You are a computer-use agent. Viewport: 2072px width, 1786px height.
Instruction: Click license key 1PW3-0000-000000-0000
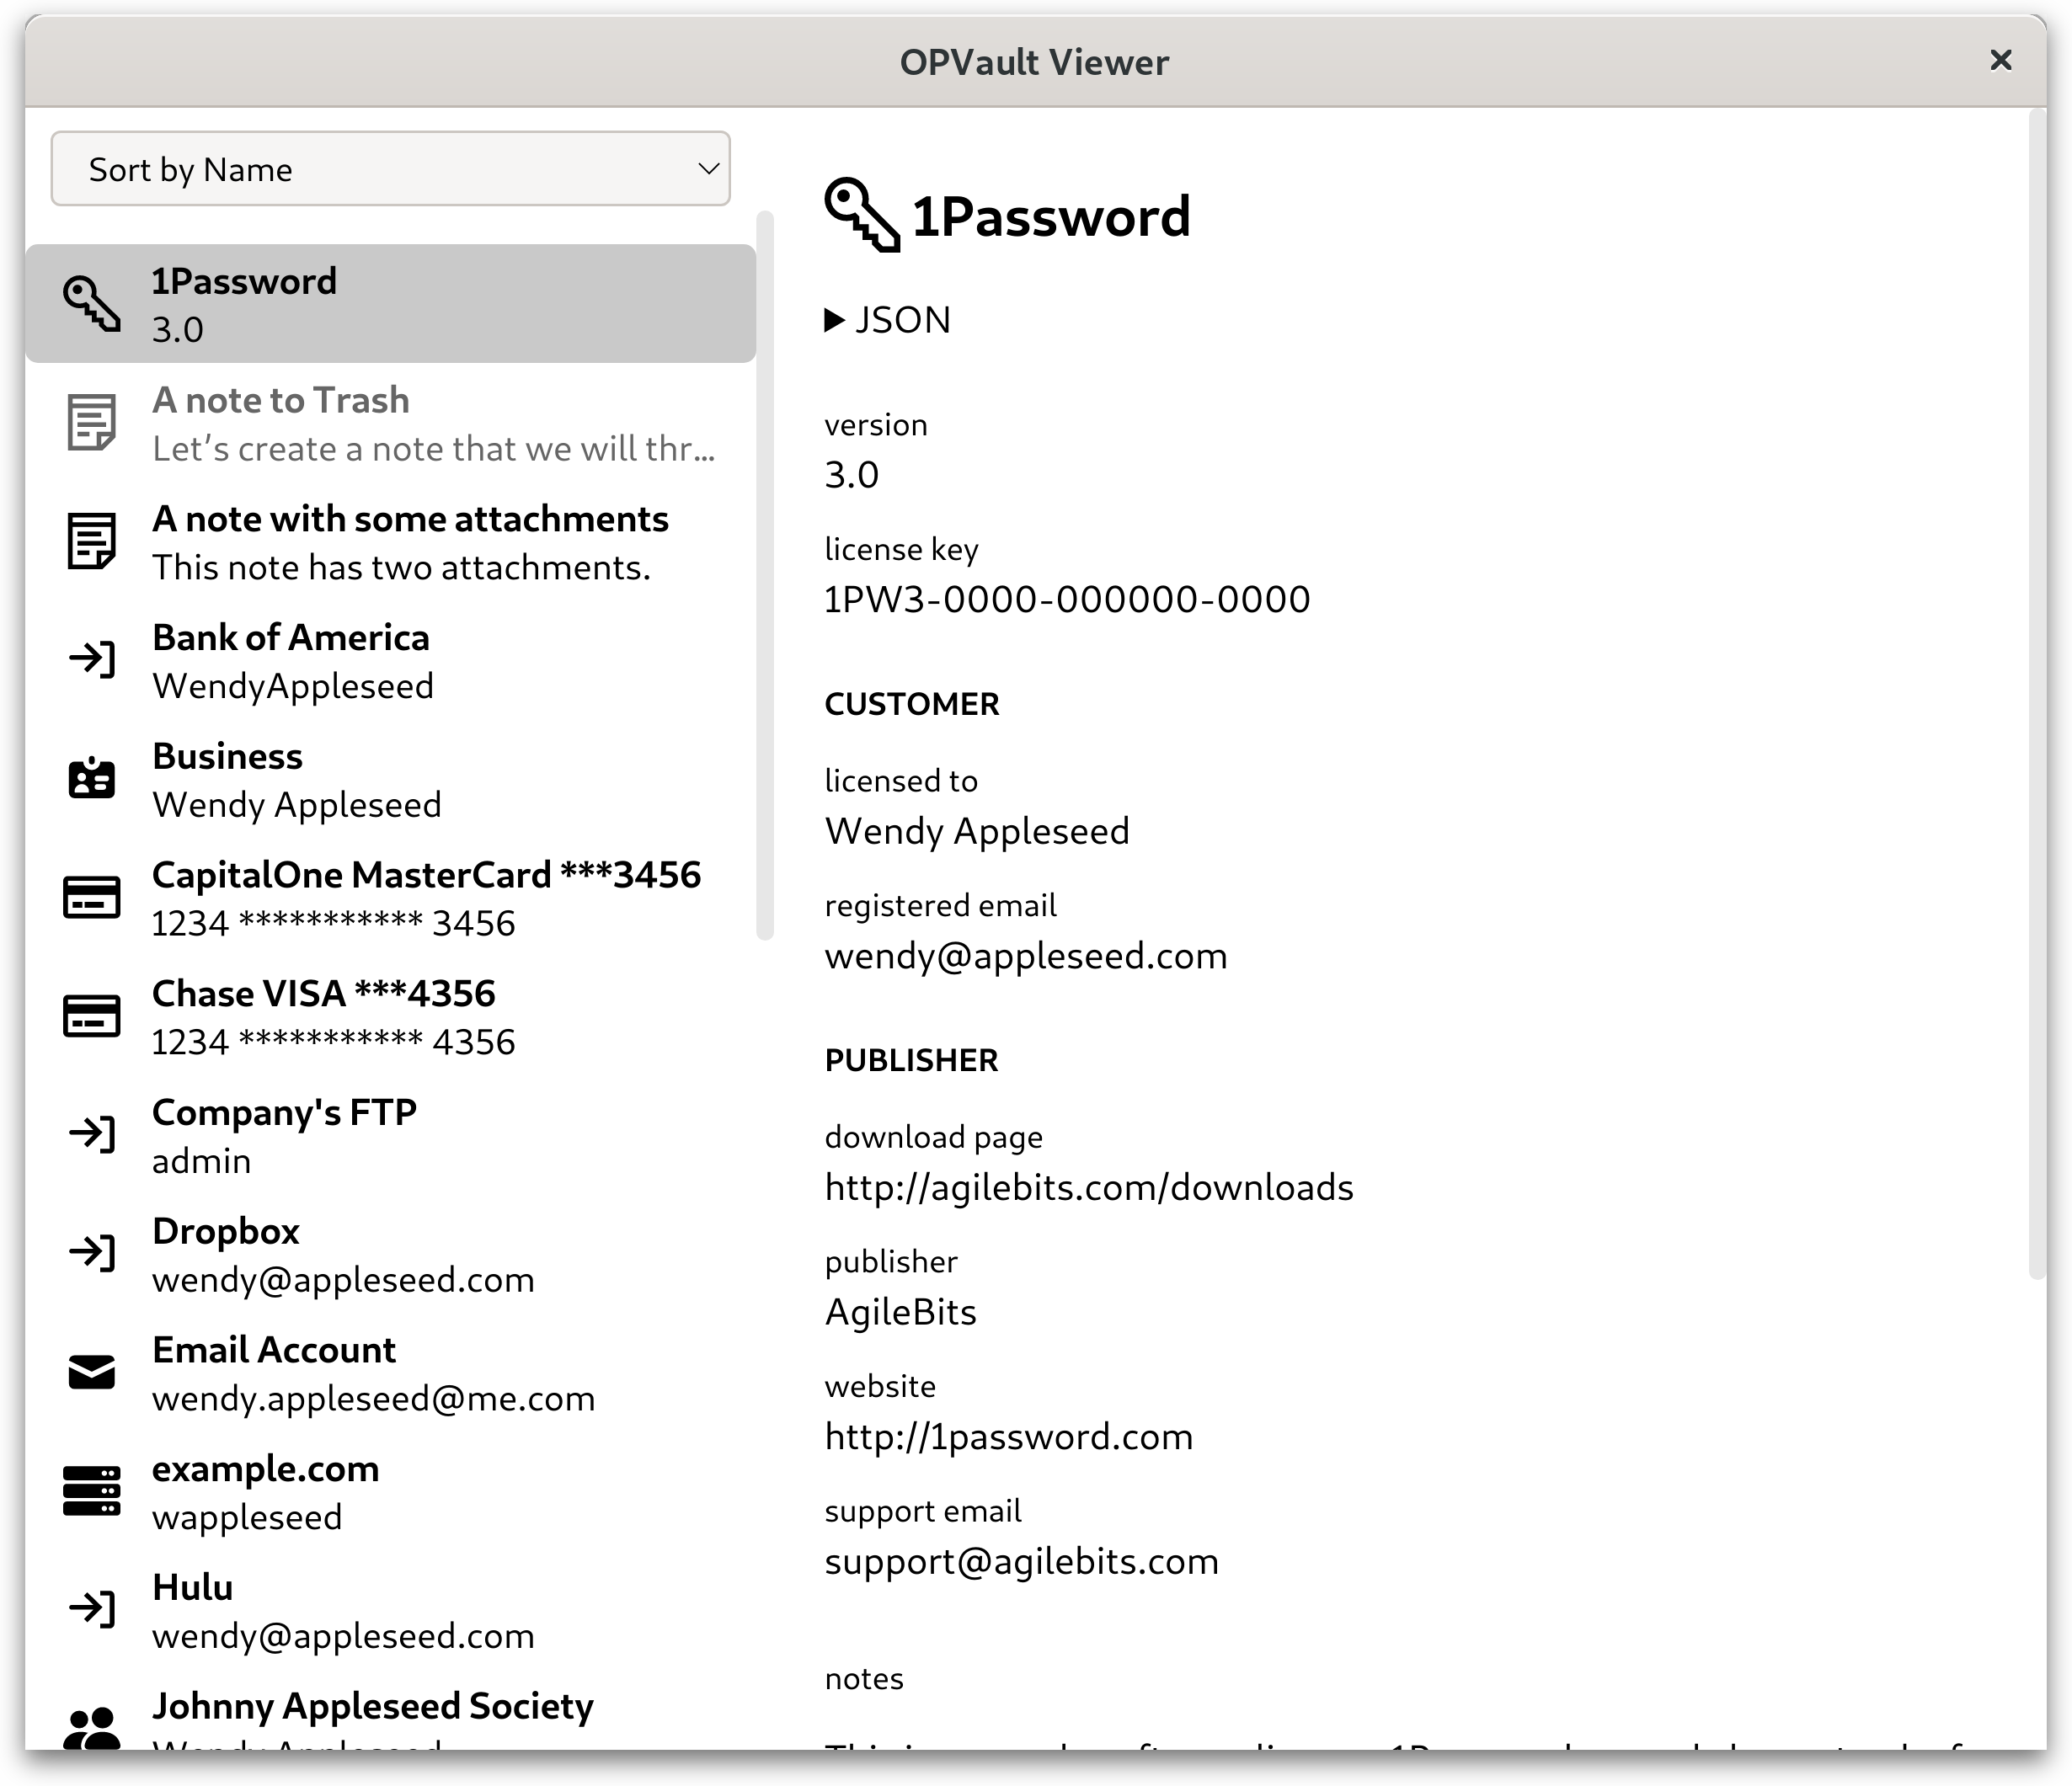pos(1067,599)
